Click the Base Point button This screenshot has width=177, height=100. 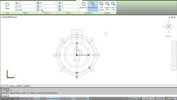click(x=84, y=5)
